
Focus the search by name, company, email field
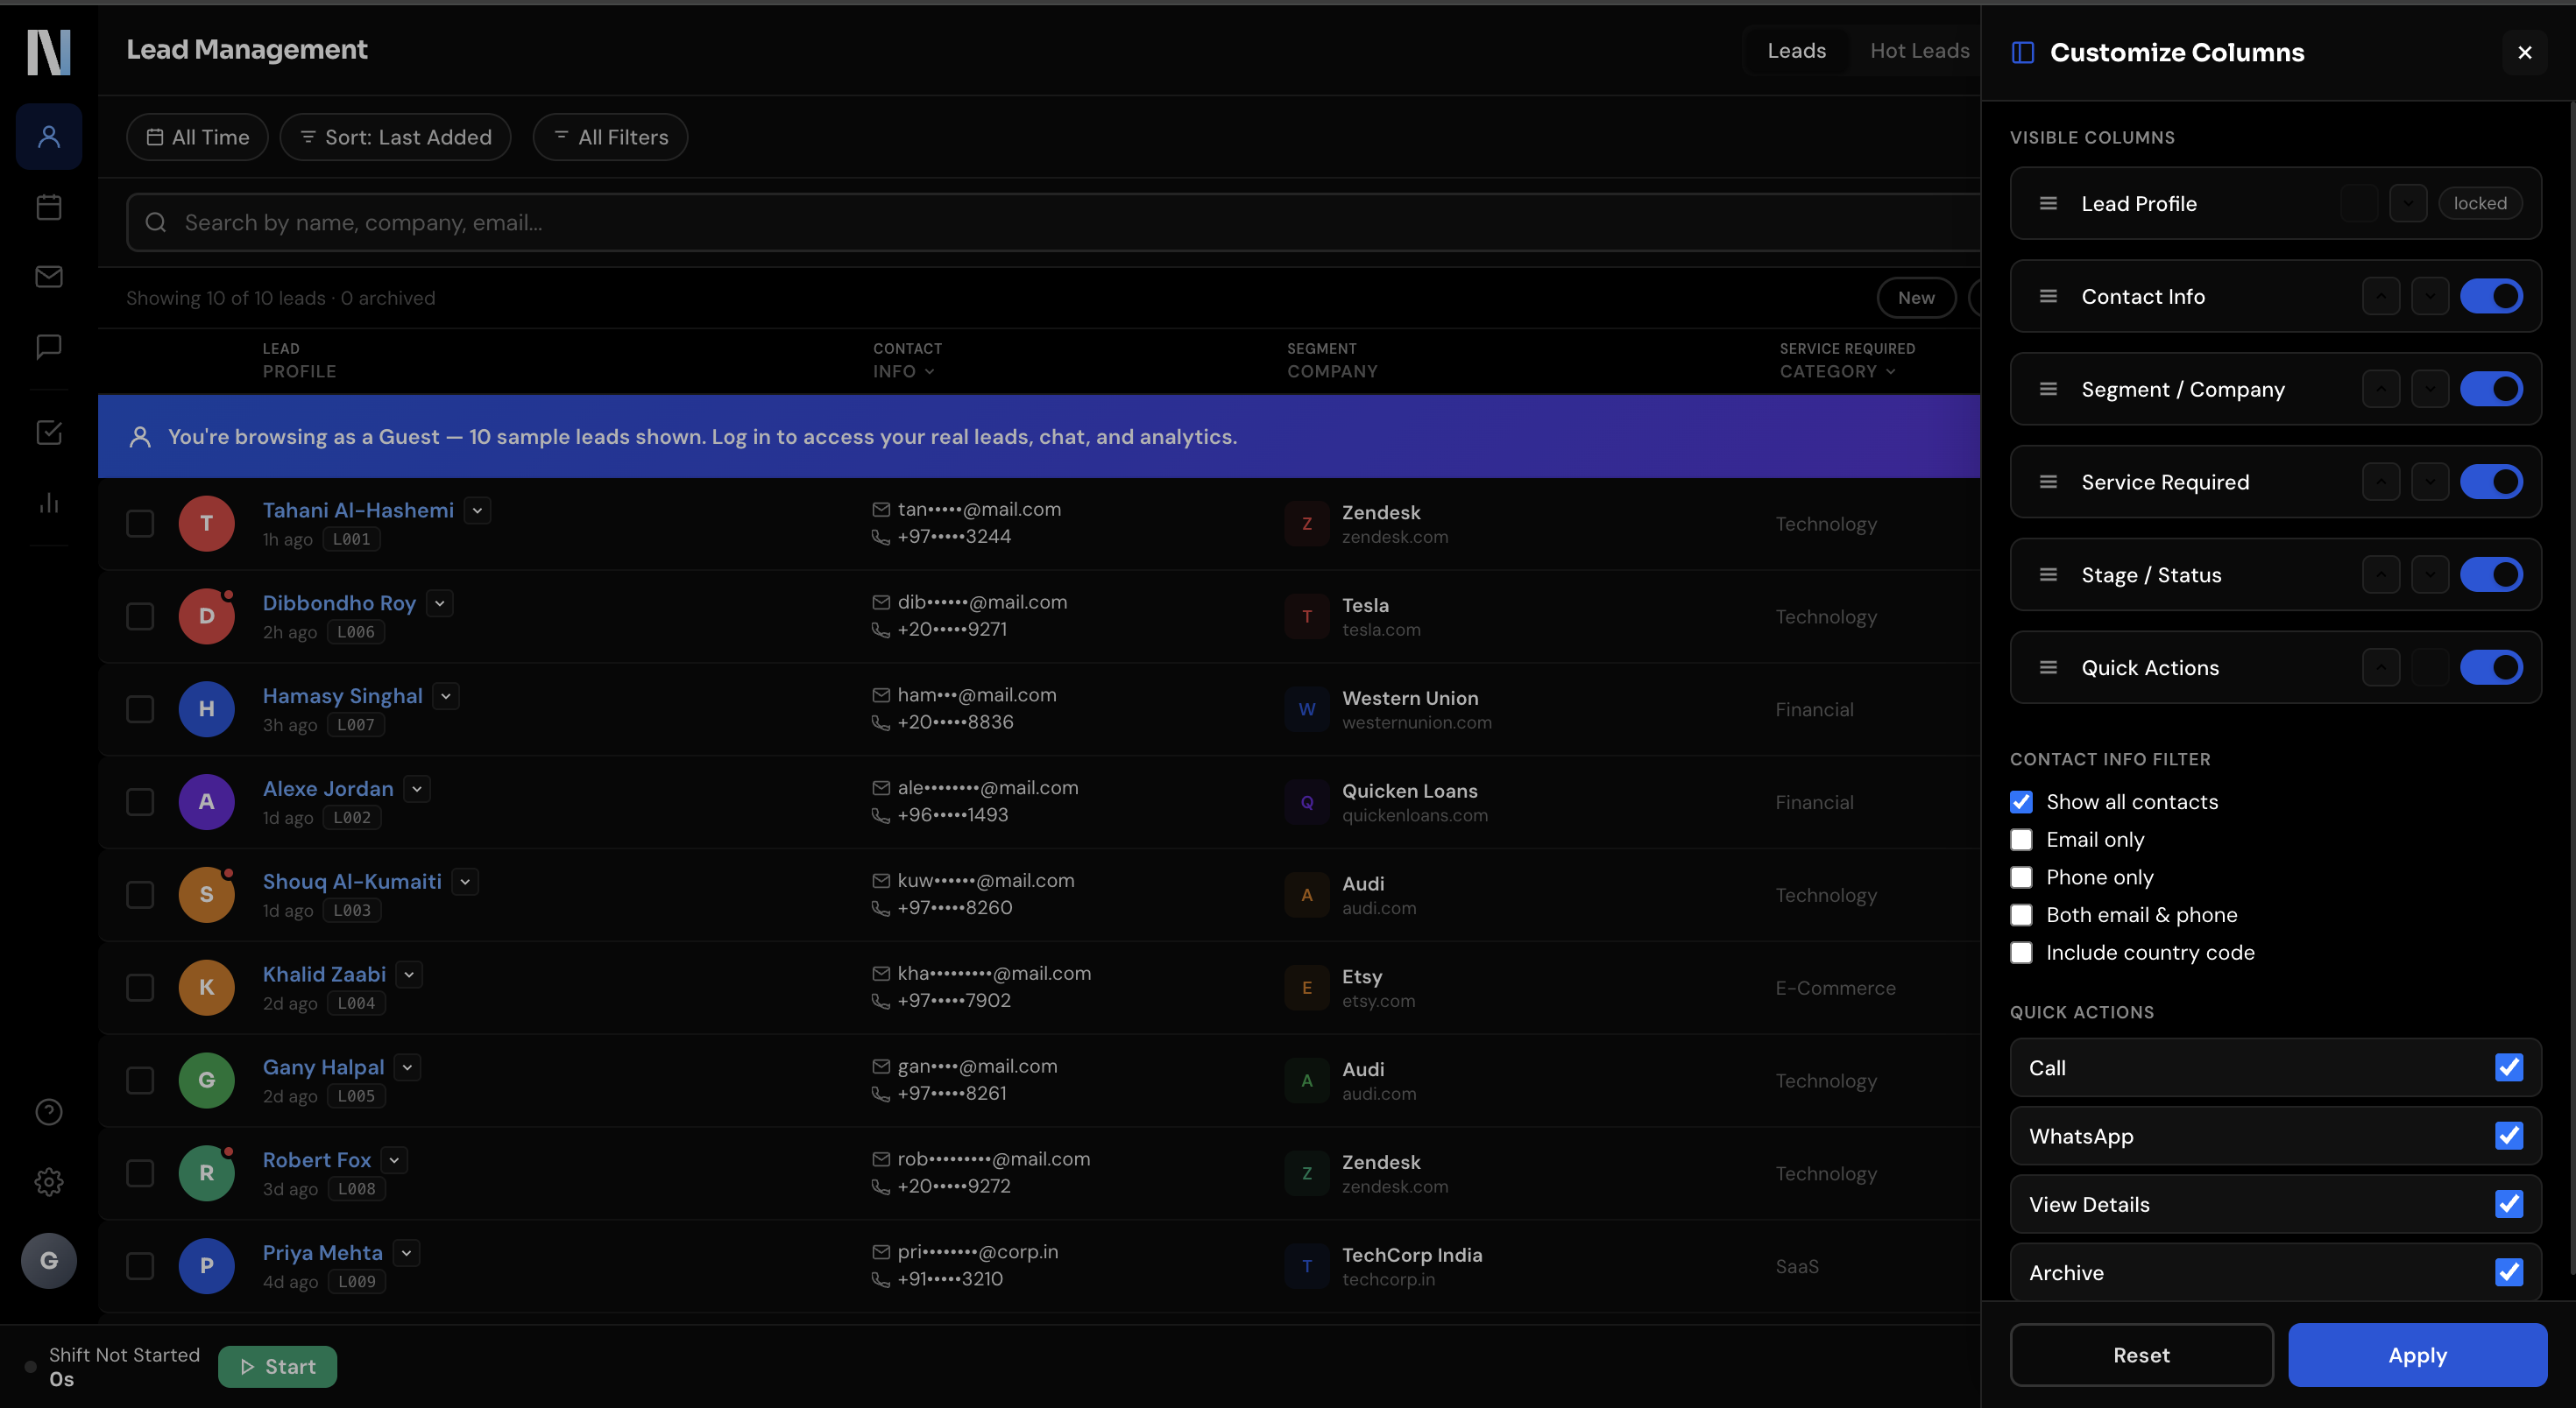(1053, 222)
